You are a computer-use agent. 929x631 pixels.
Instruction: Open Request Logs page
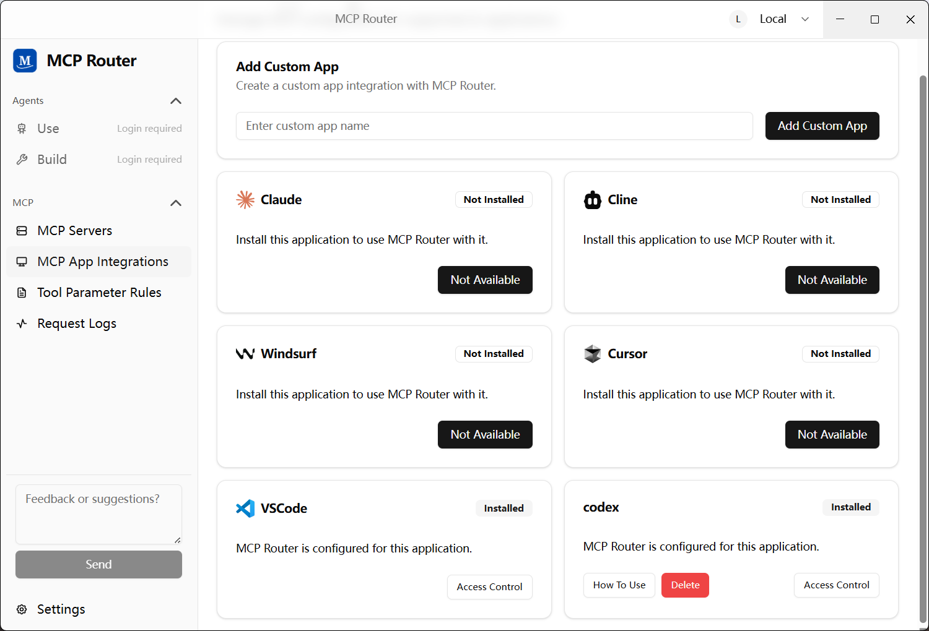[x=99, y=324]
